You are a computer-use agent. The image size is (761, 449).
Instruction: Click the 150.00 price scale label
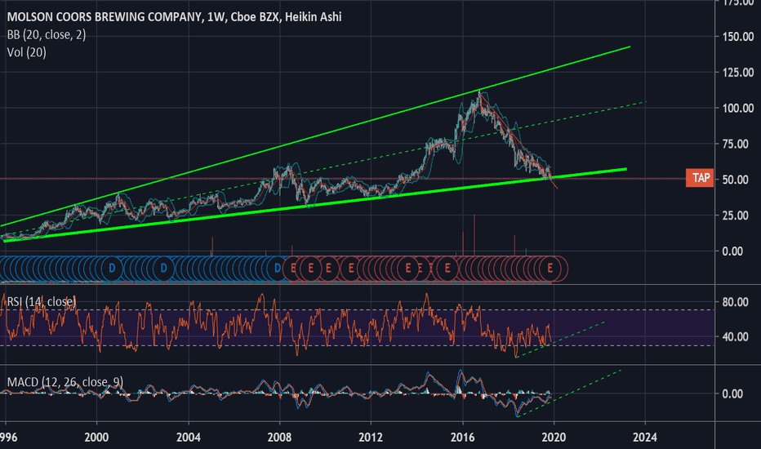coord(737,37)
